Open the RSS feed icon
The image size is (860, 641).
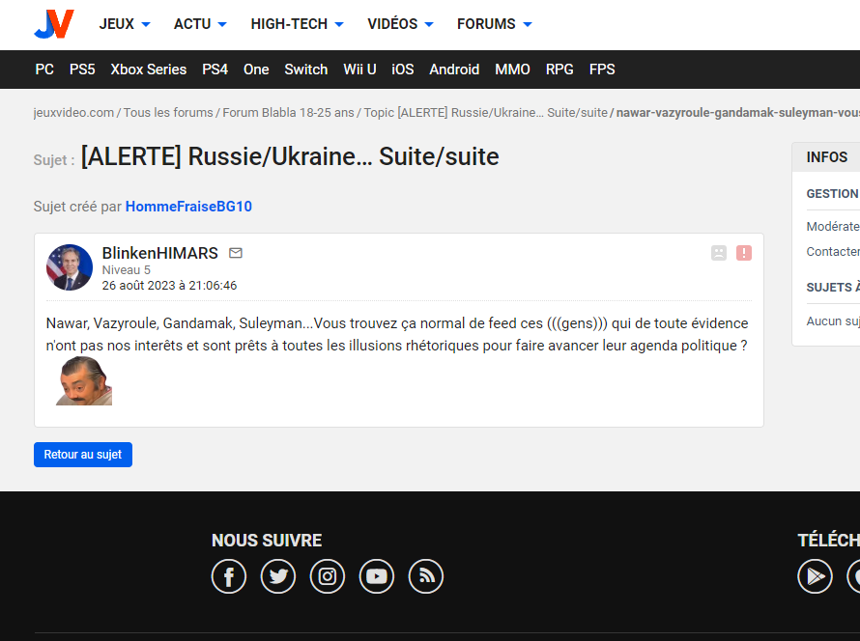(426, 576)
